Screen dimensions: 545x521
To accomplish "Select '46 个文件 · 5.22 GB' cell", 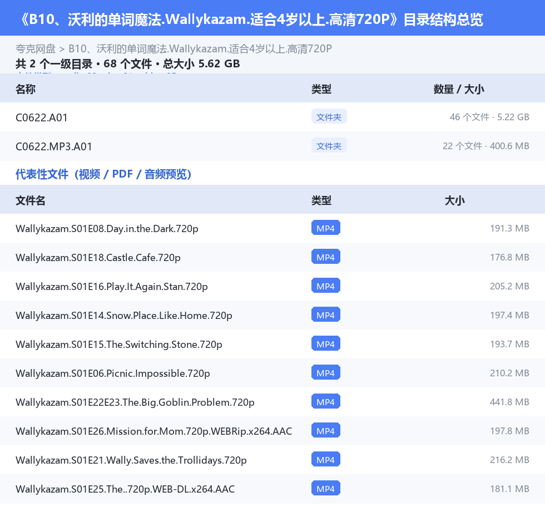I will click(x=489, y=117).
